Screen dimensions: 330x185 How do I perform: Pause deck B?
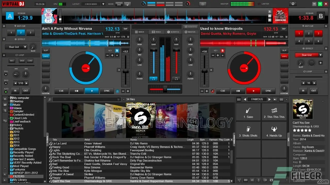click(238, 91)
